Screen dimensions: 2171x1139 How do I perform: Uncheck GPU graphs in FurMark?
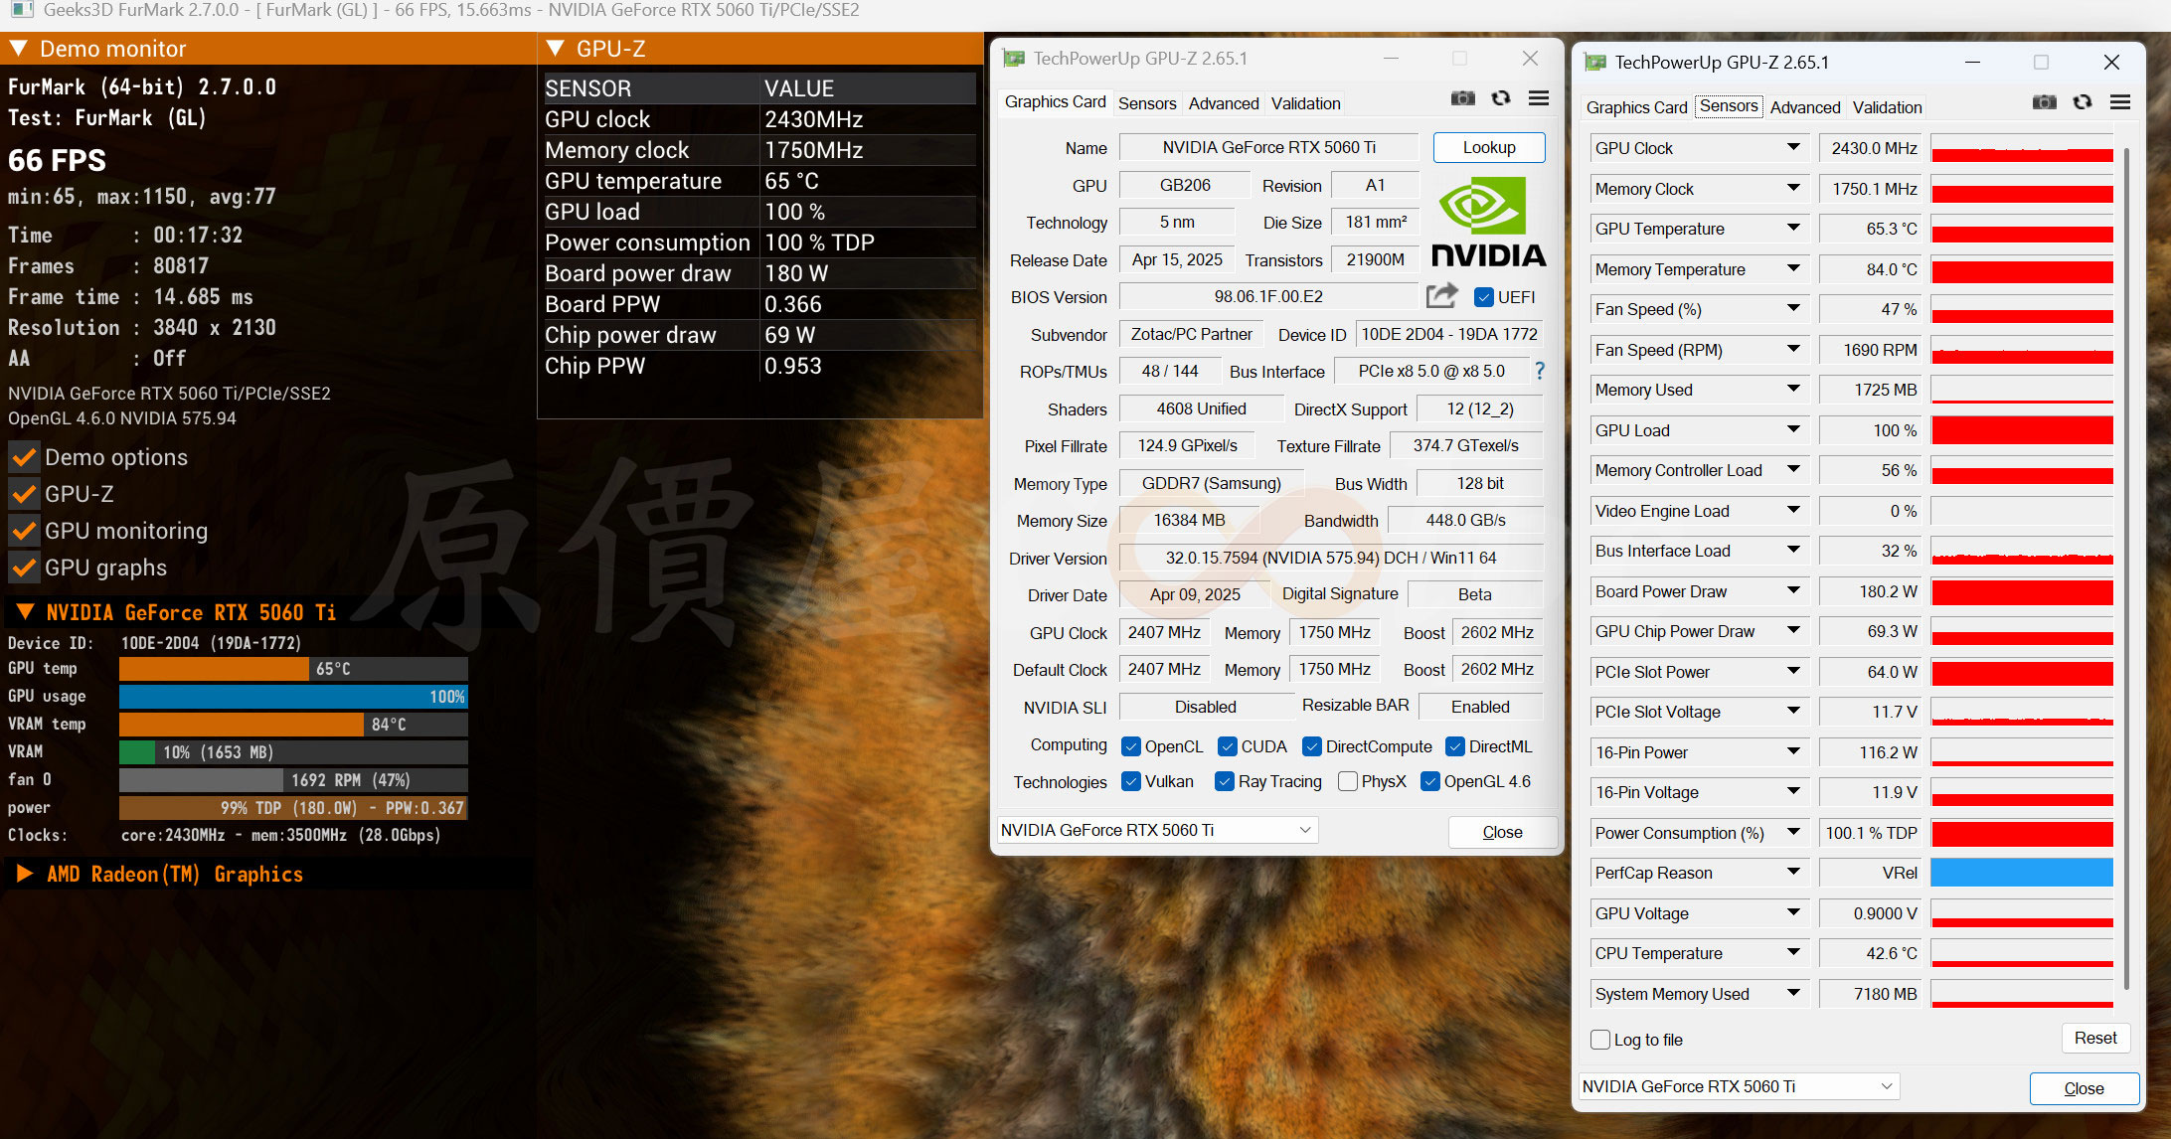(24, 568)
